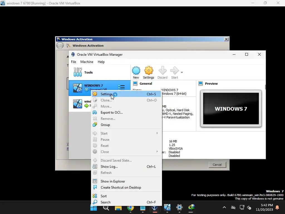Click the General section header
The image size is (285, 214).
click(x=146, y=84)
